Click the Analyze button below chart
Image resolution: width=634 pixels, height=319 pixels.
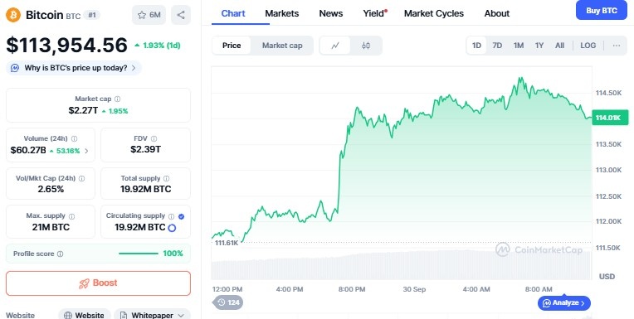[x=564, y=303]
